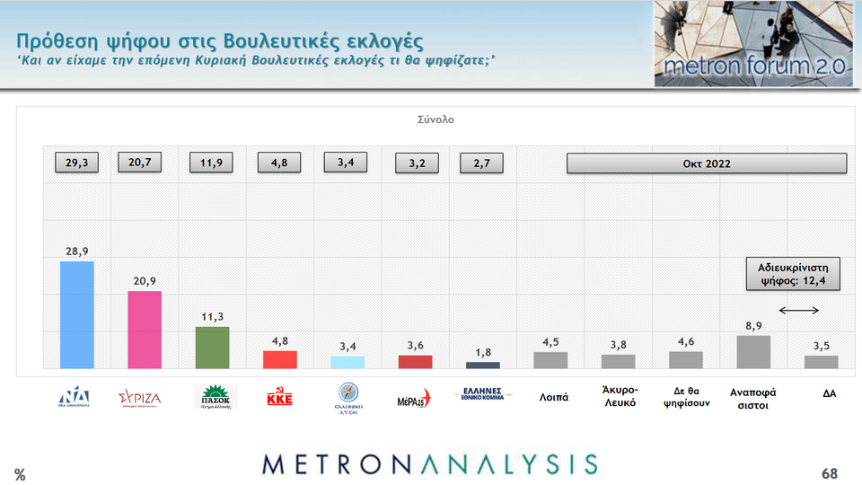Click the italic survey question subtitle
The height and width of the screenshot is (485, 862).
pyautogui.click(x=256, y=60)
